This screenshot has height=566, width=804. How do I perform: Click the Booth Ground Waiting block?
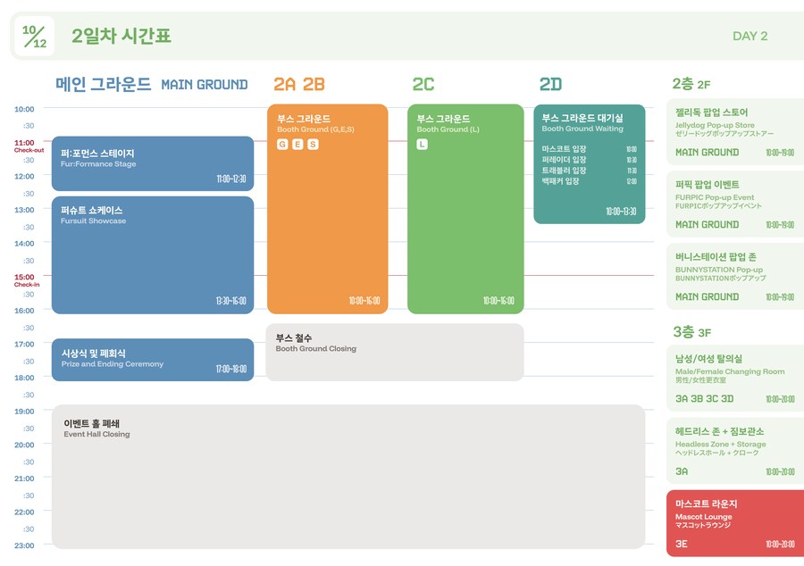(590, 163)
